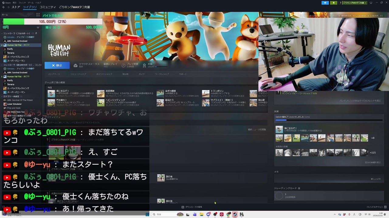Open the ガイド link
The image size is (389, 218).
pyautogui.click(x=142, y=74)
